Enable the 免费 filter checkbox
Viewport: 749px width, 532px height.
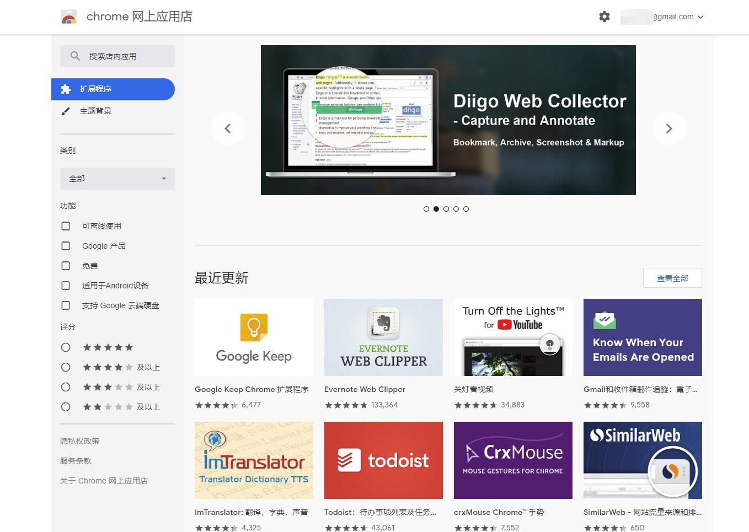[66, 265]
